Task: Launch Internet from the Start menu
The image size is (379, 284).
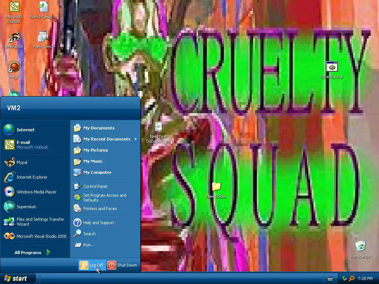Action: click(x=35, y=130)
